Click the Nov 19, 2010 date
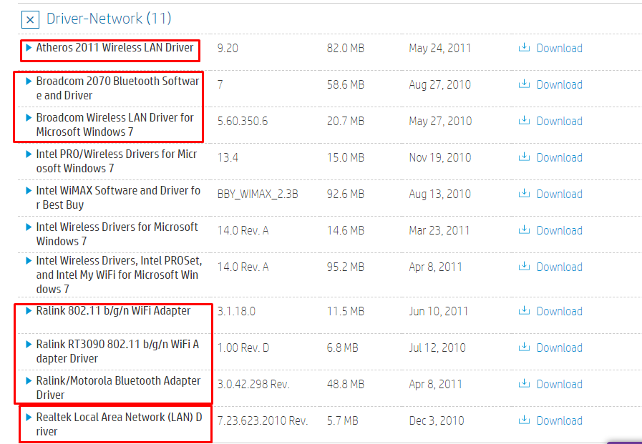 tap(439, 157)
